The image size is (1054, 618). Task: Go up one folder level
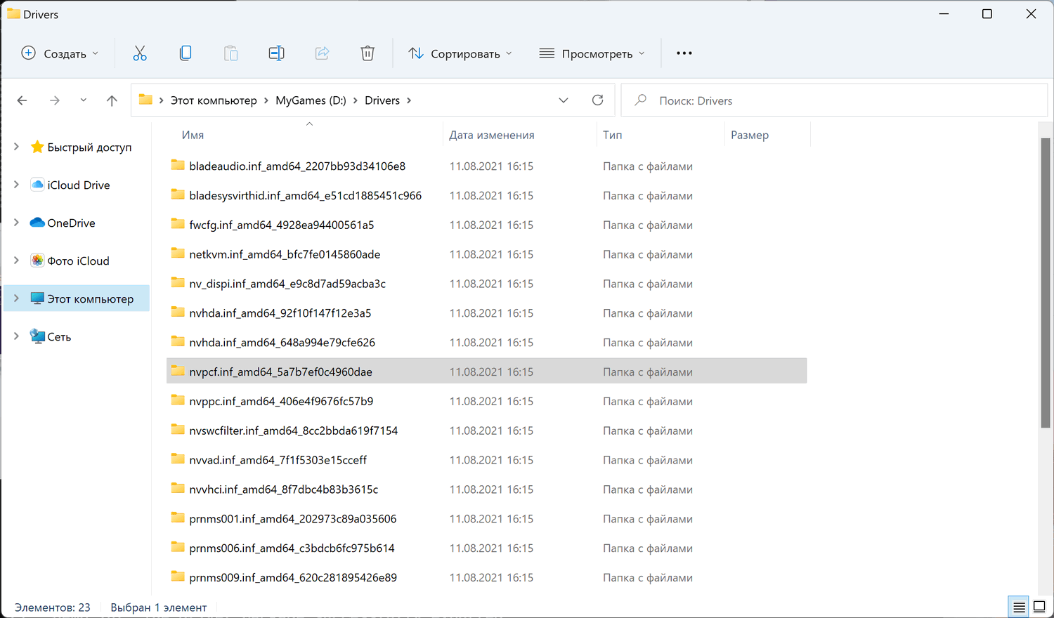point(112,100)
